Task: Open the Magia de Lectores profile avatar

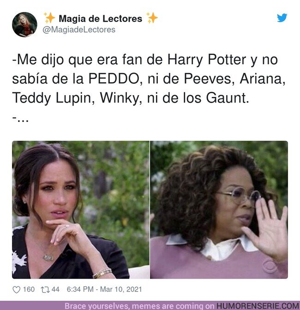Action: click(24, 24)
